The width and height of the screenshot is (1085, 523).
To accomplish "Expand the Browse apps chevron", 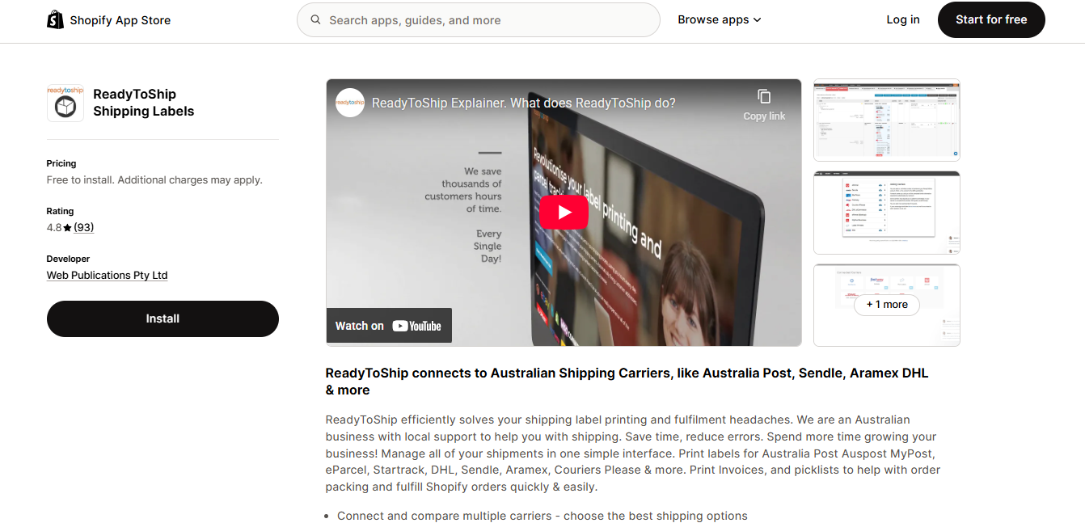I will [x=757, y=19].
